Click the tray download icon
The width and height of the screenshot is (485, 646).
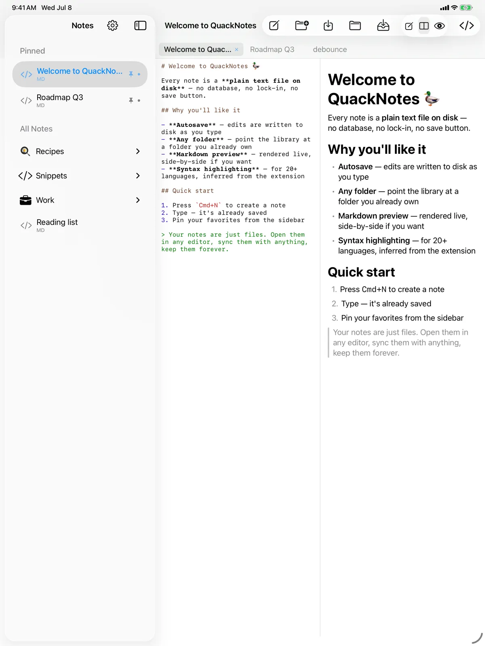383,25
